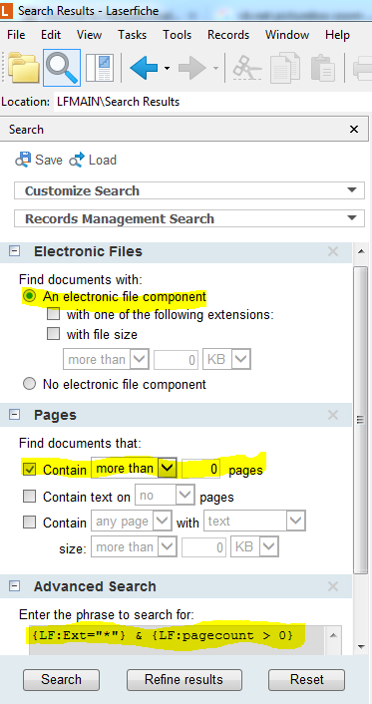Image resolution: width=372 pixels, height=704 pixels.
Task: Open the View menu
Action: tap(89, 35)
